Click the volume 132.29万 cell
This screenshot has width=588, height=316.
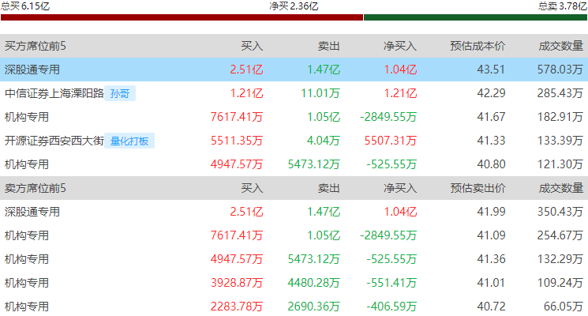tap(560, 259)
